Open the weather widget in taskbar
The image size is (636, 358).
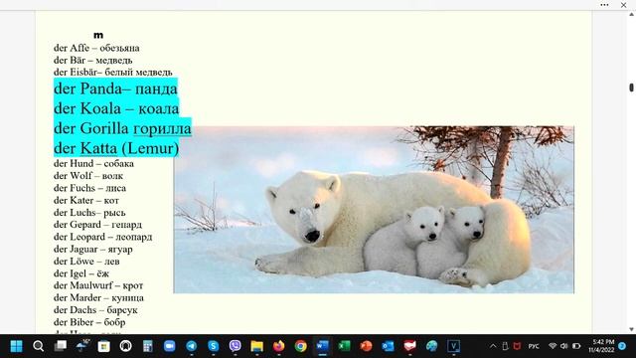coord(82,346)
